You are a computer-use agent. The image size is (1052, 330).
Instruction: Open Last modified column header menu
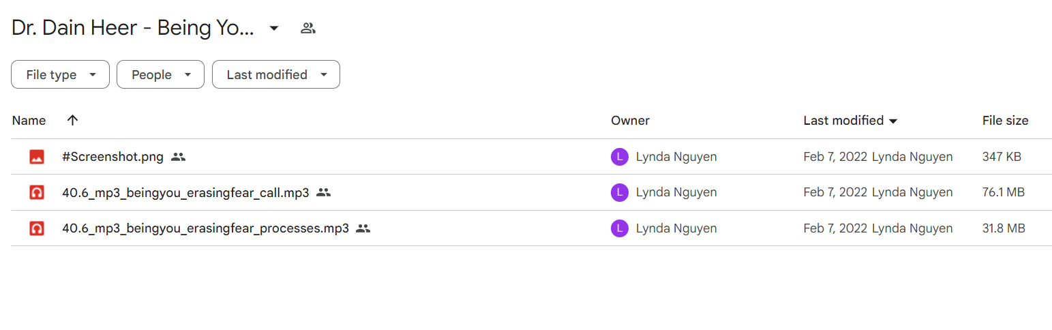click(x=850, y=121)
